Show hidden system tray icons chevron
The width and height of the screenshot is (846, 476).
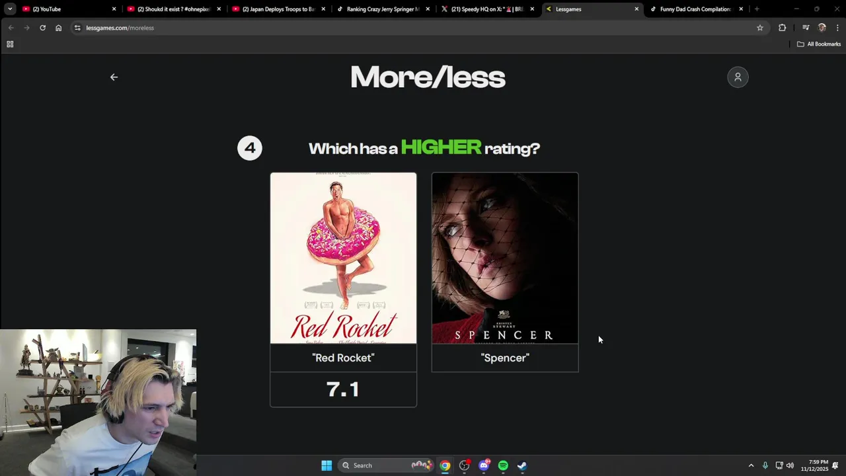click(x=751, y=465)
